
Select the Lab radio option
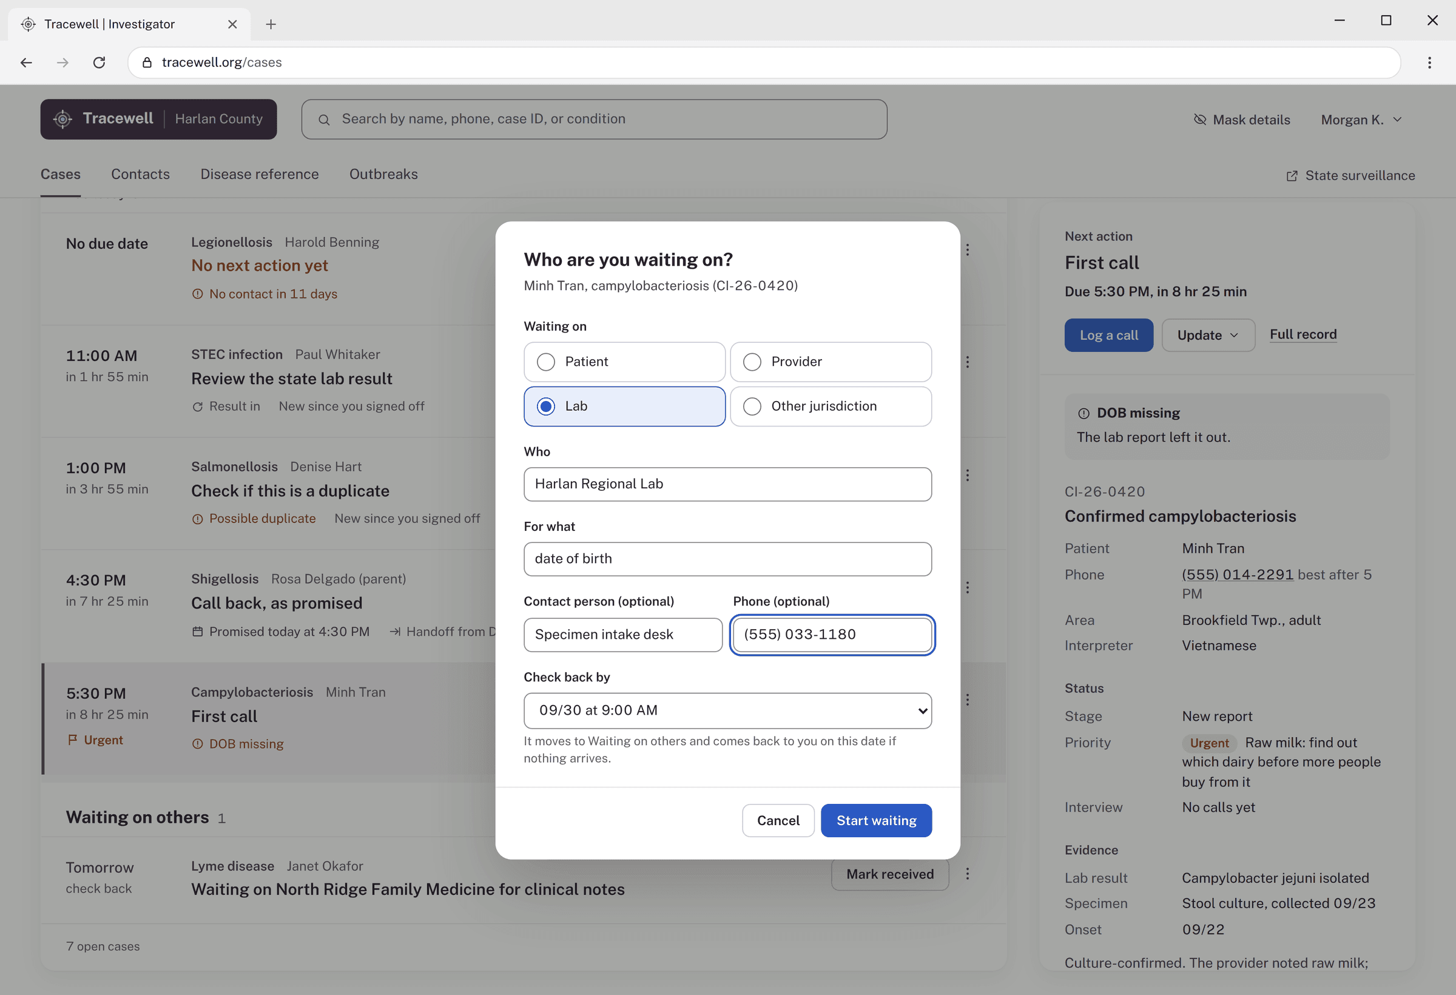[x=624, y=406]
